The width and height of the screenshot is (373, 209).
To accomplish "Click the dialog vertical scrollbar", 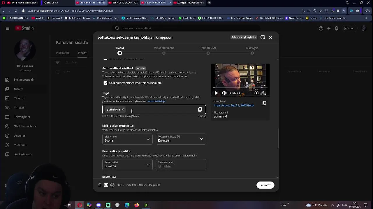I will (278, 138).
